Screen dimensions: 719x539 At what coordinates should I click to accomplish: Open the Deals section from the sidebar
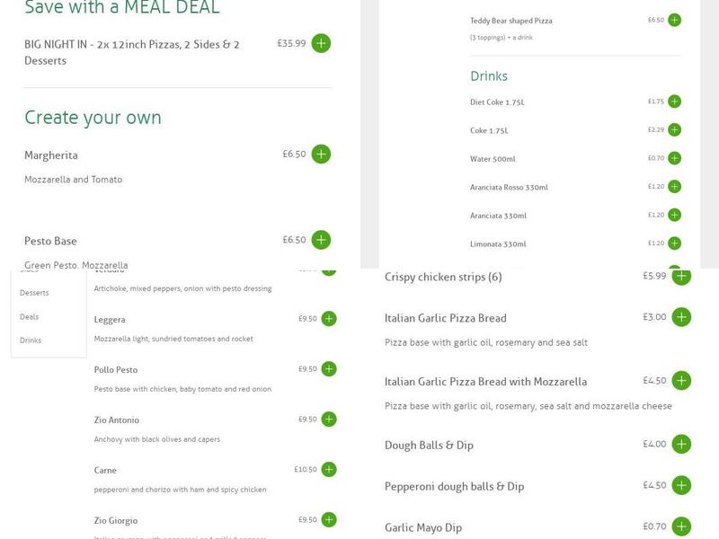(31, 314)
